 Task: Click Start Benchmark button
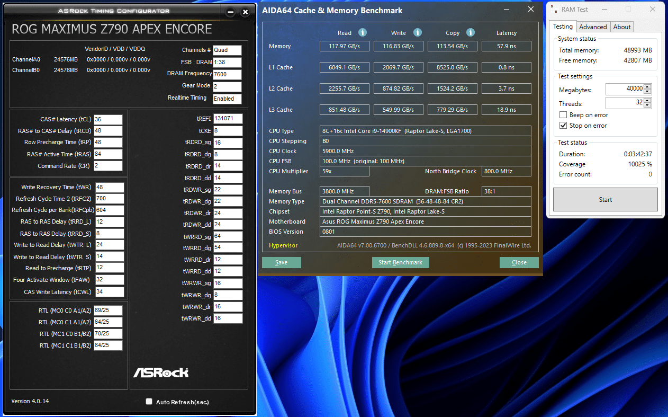[401, 262]
